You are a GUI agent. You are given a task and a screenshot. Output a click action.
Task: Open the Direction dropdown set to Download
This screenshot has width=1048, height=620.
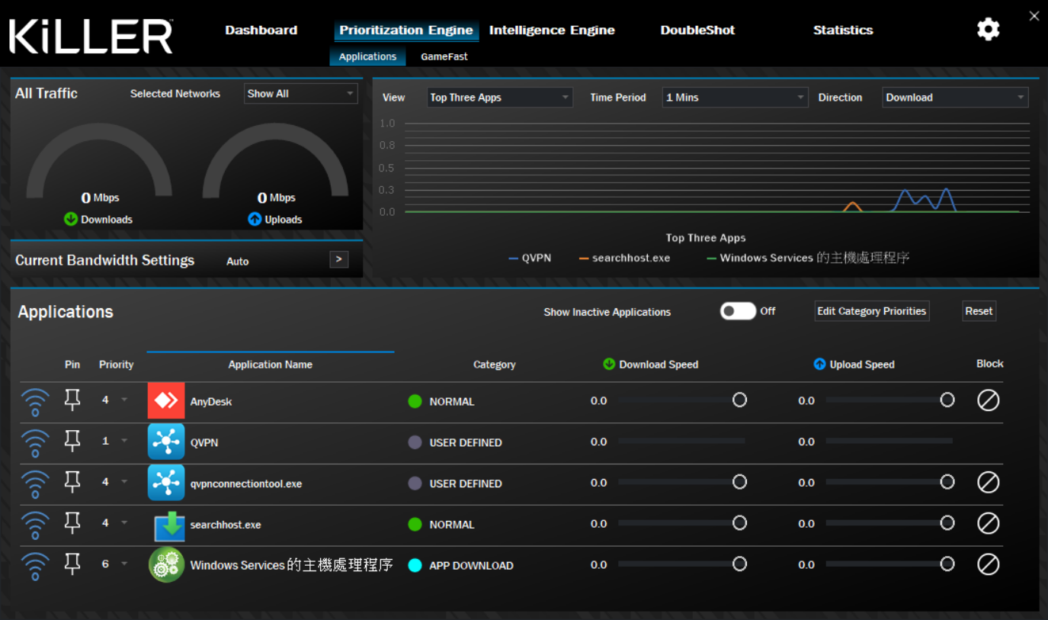[955, 97]
